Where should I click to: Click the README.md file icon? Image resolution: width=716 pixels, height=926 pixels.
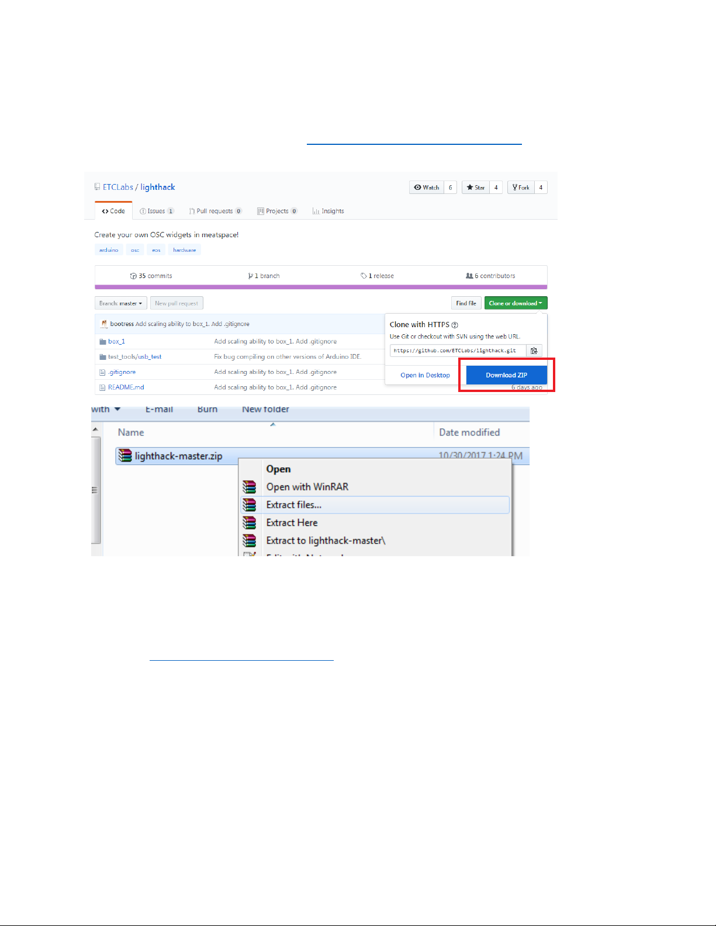102,387
